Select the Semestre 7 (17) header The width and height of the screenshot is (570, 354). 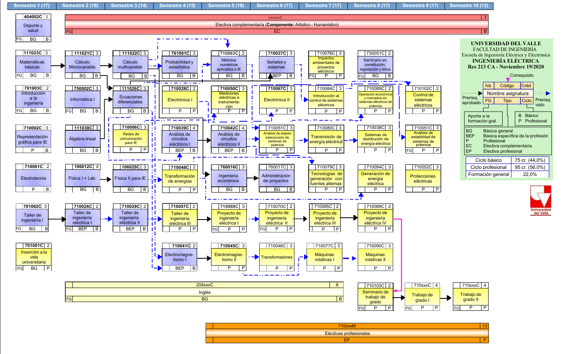coord(323,5)
